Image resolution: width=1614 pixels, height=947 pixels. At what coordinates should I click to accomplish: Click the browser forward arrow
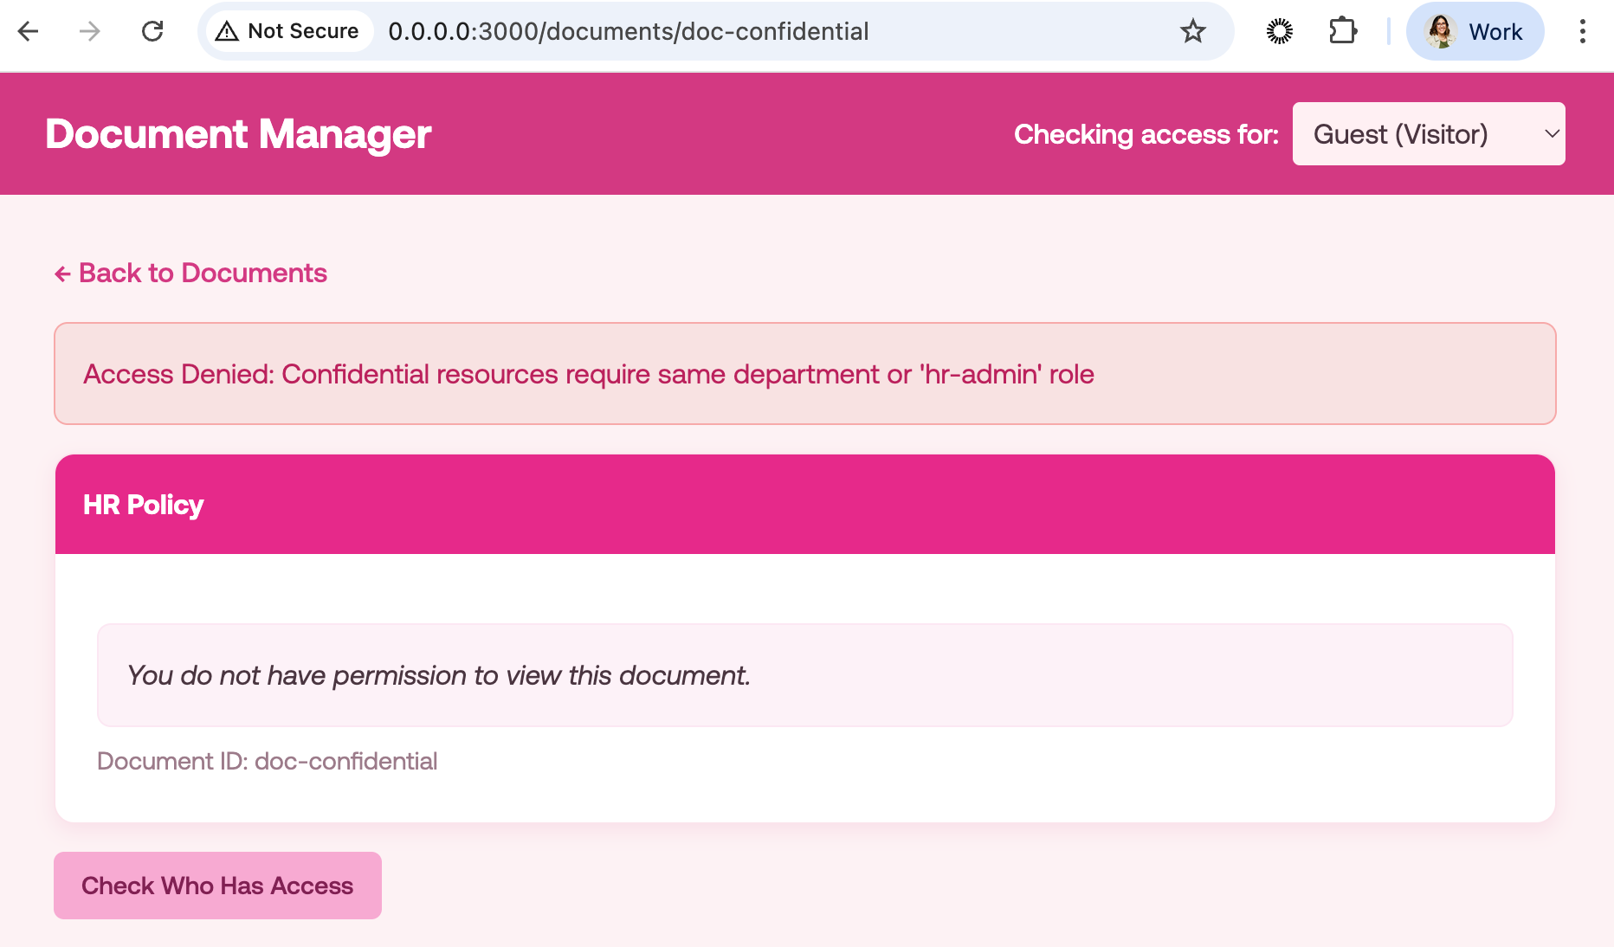(89, 31)
